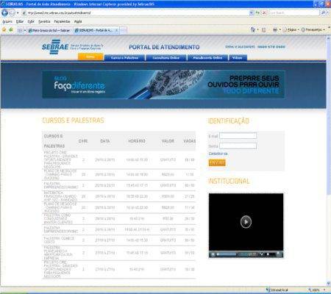331x294 pixels.
Task: Switch to the Mato Grosso do Sul — Sebrae tab
Action: (49, 30)
